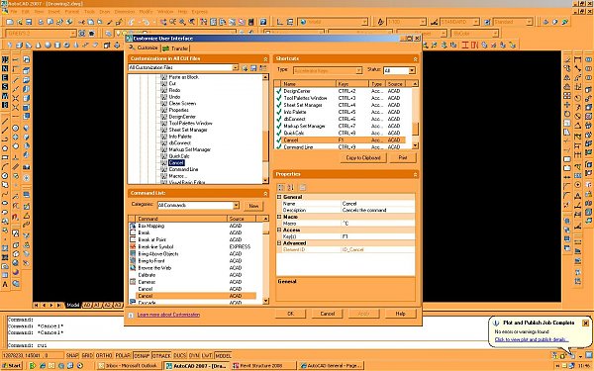Collapse the Shortcuts pane header
The width and height of the screenshot is (594, 371).
[415, 59]
